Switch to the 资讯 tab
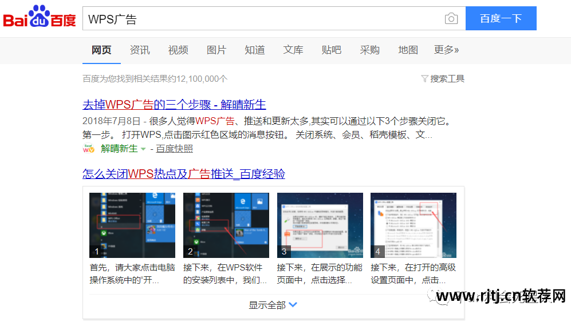The height and width of the screenshot is (322, 571). [140, 50]
